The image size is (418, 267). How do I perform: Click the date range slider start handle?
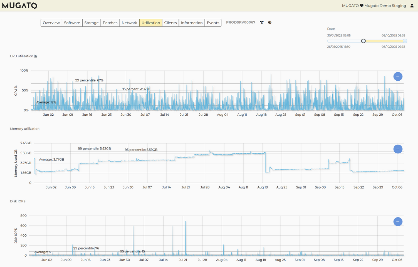point(363,41)
